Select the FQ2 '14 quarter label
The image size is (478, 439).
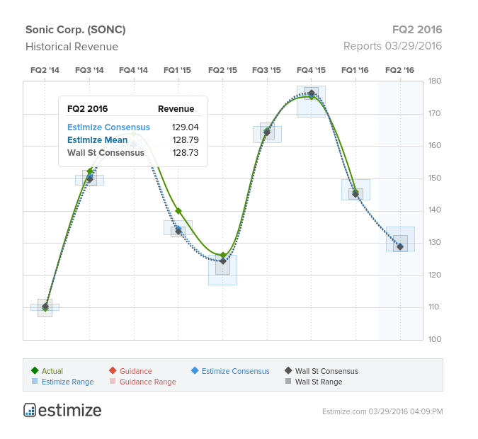45,70
